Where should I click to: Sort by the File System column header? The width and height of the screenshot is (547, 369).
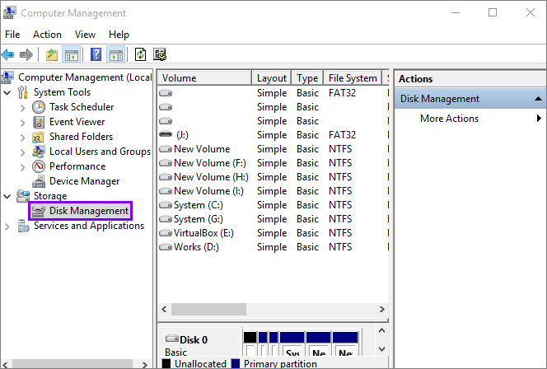click(352, 78)
